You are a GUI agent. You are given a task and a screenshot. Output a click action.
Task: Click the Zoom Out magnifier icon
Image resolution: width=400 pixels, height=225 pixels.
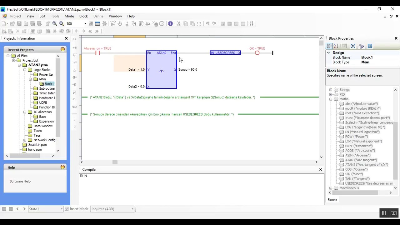62,24
